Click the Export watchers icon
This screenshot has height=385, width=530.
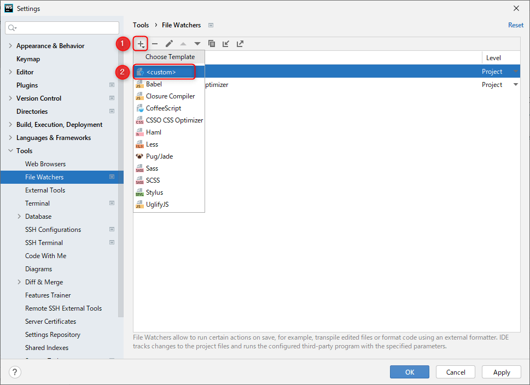coord(240,44)
